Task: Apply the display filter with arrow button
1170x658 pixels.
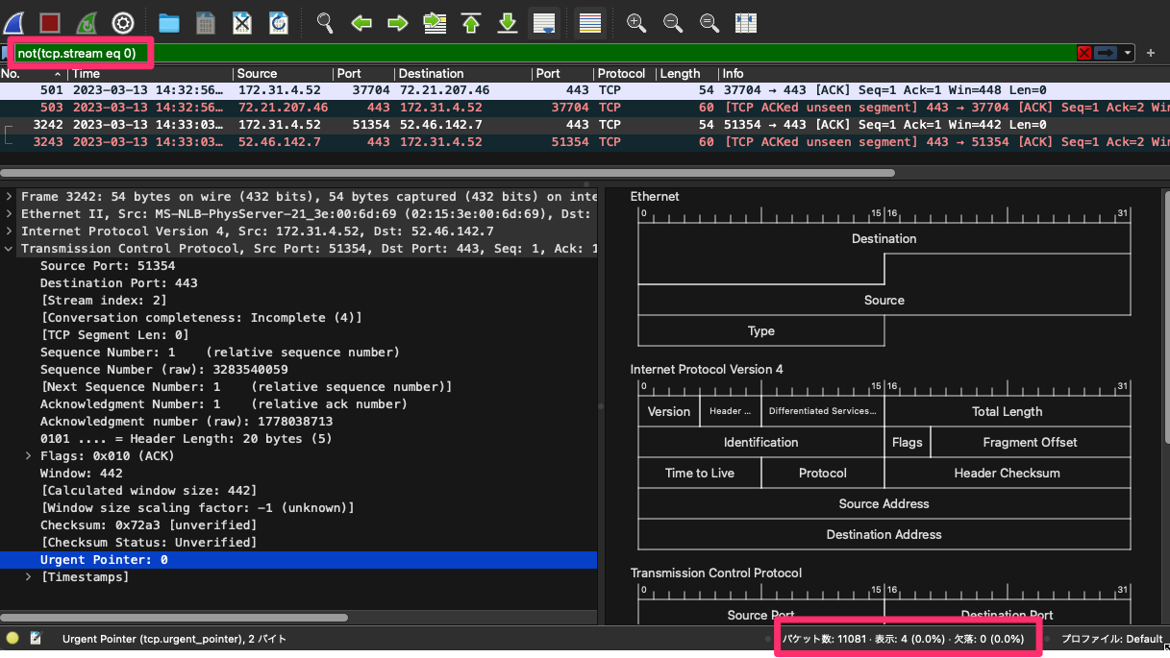Action: point(1106,53)
